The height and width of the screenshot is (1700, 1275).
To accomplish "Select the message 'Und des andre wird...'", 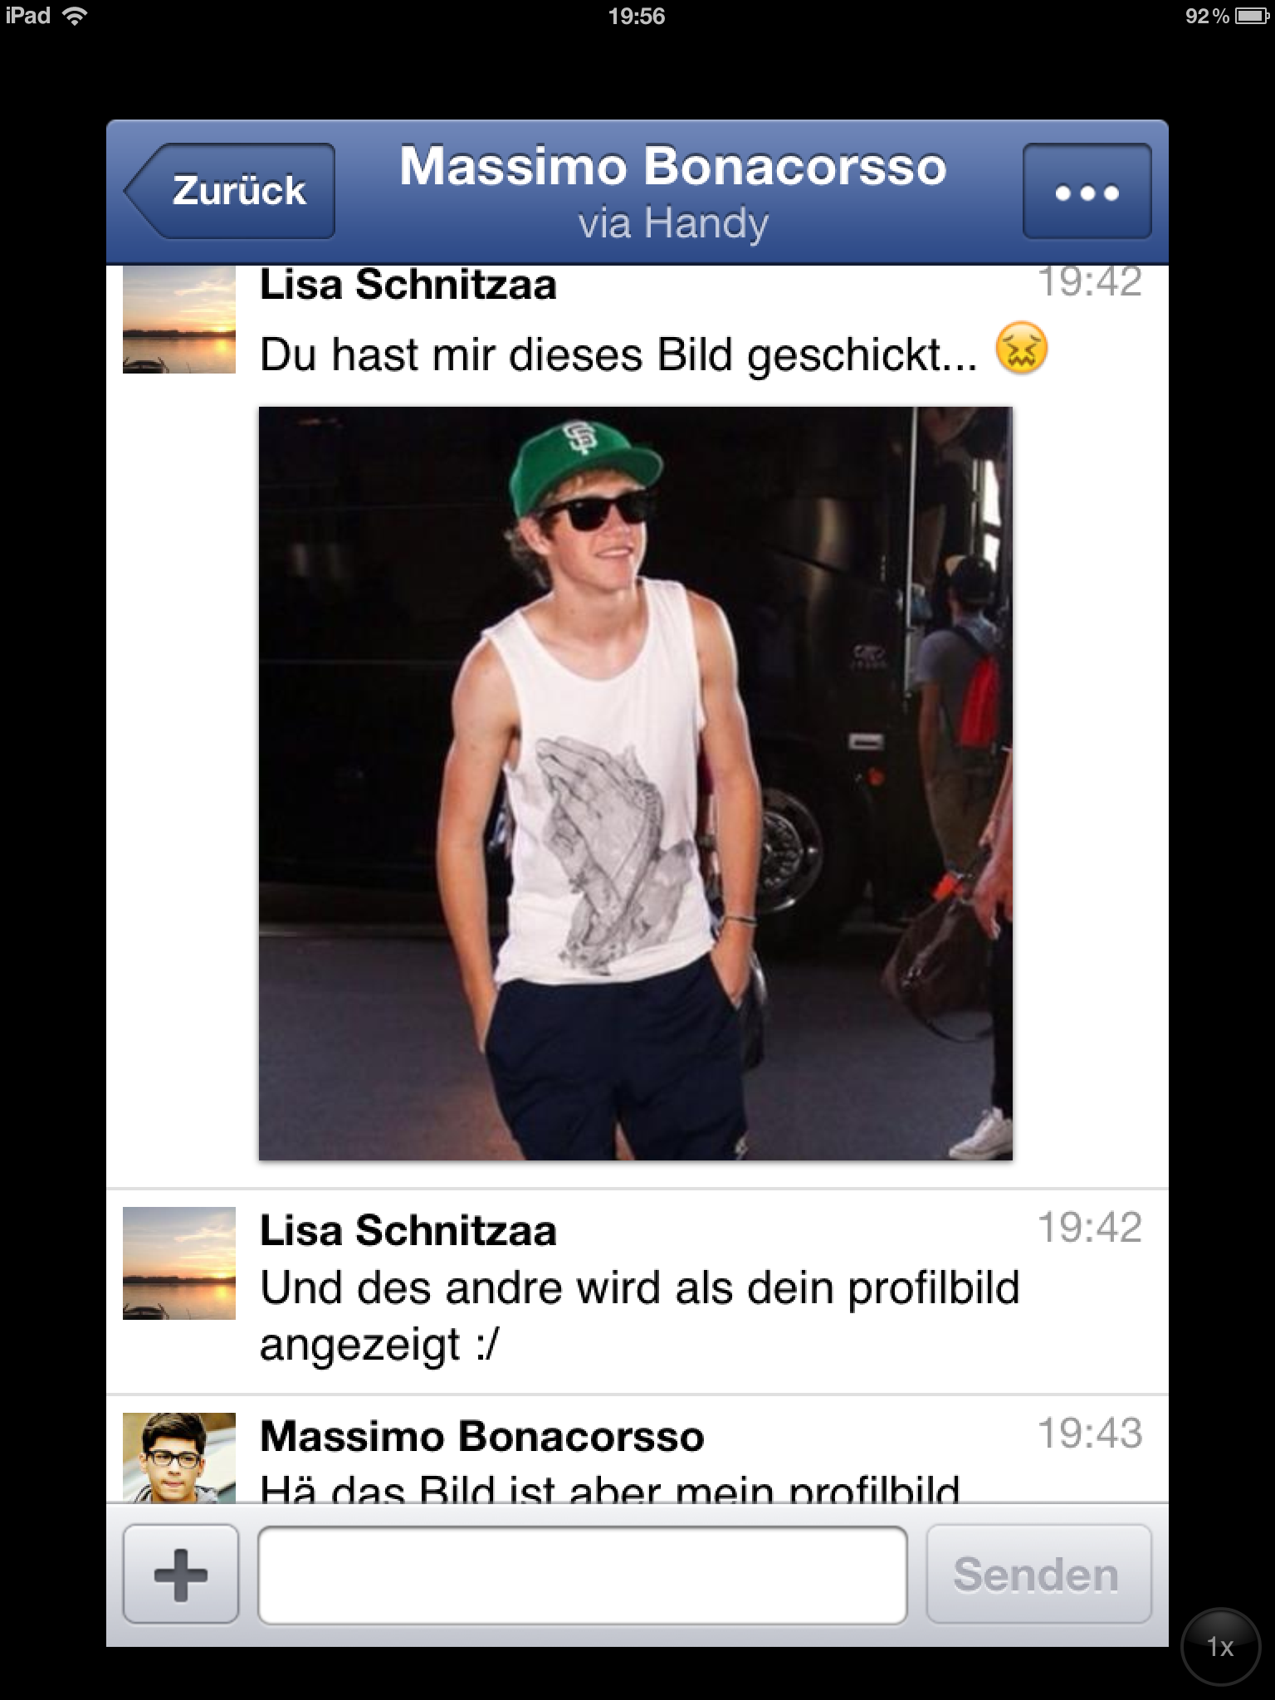I will pyautogui.click(x=639, y=1317).
